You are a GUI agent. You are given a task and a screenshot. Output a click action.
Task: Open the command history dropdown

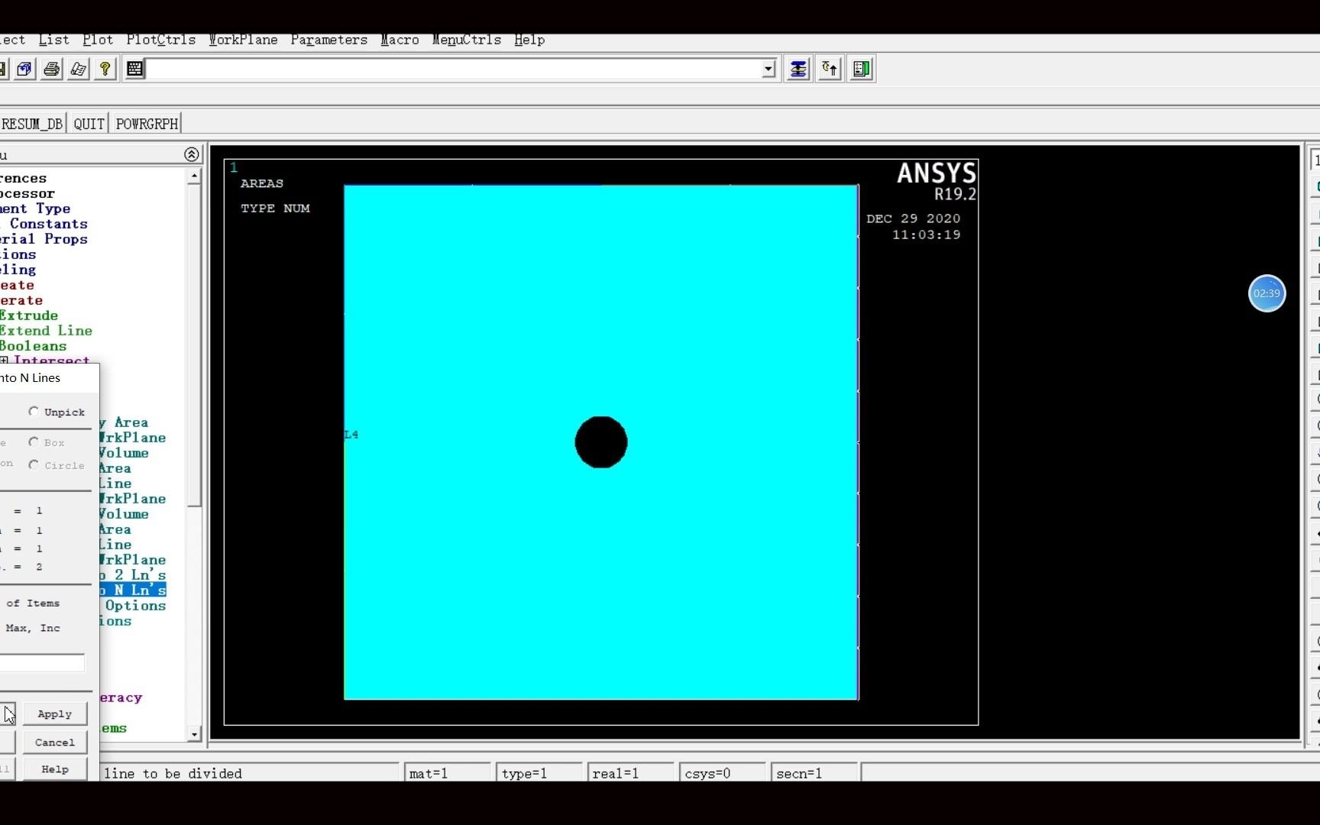[768, 69]
